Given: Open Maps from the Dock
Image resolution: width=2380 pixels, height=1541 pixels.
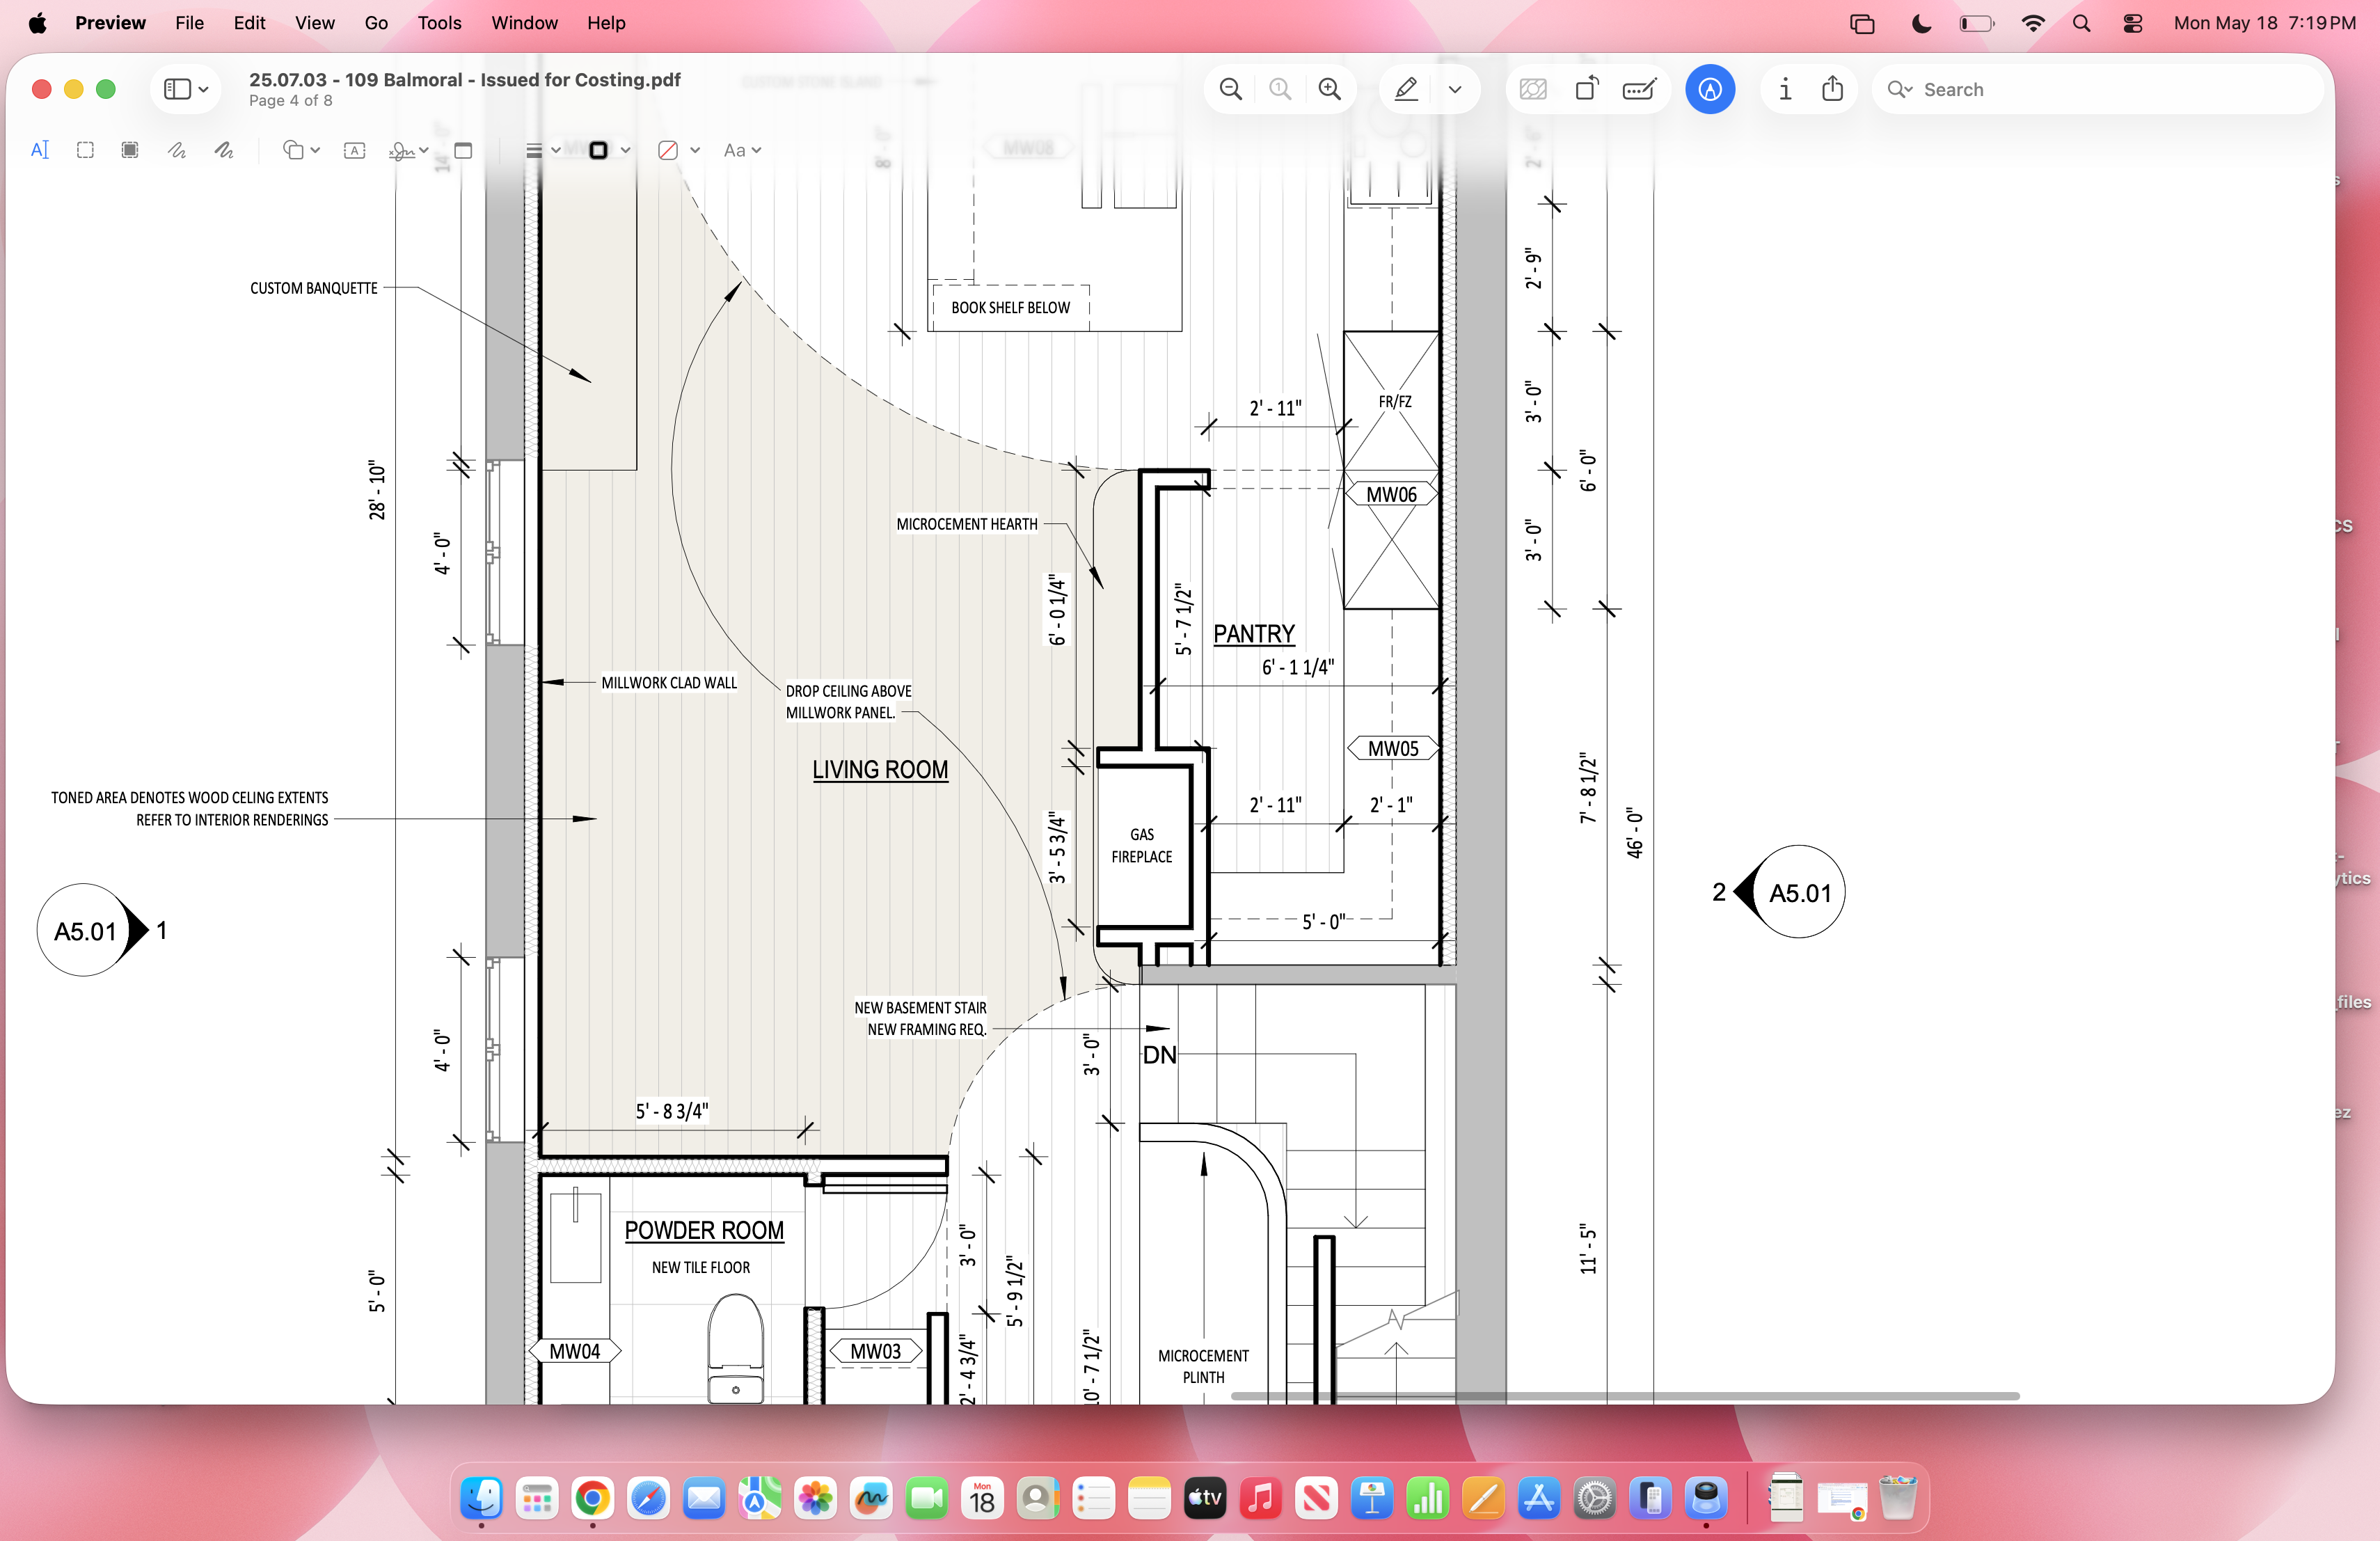Looking at the screenshot, I should pyautogui.click(x=759, y=1498).
